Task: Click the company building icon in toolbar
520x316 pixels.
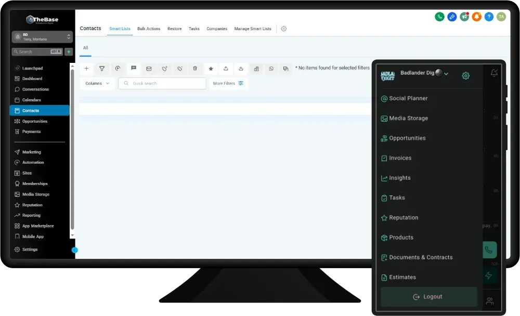Action: 256,69
